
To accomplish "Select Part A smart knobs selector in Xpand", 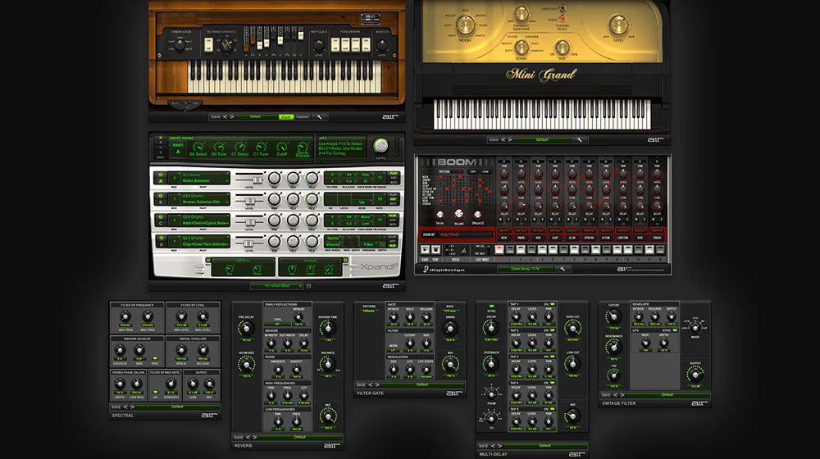I will point(161,138).
